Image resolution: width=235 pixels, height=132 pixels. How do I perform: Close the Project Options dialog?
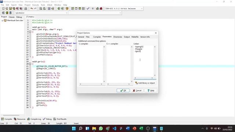coord(156,33)
